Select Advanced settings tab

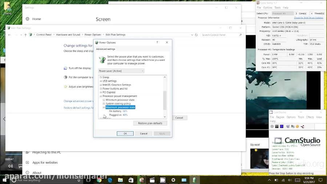[105, 49]
